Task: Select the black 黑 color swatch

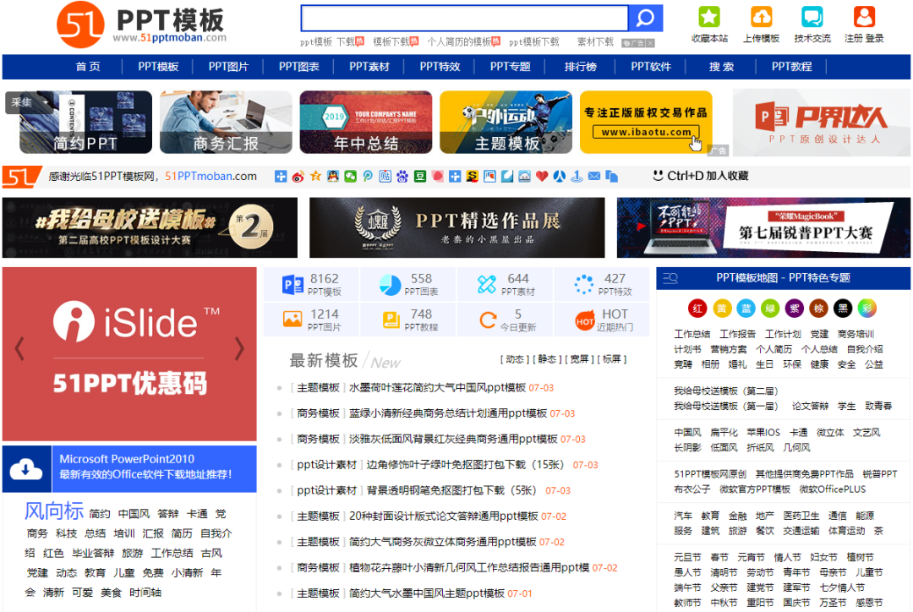Action: click(x=843, y=309)
